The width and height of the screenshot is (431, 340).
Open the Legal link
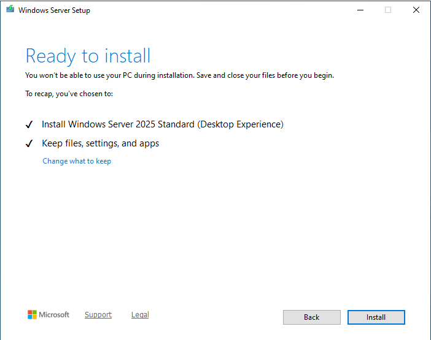[140, 315]
